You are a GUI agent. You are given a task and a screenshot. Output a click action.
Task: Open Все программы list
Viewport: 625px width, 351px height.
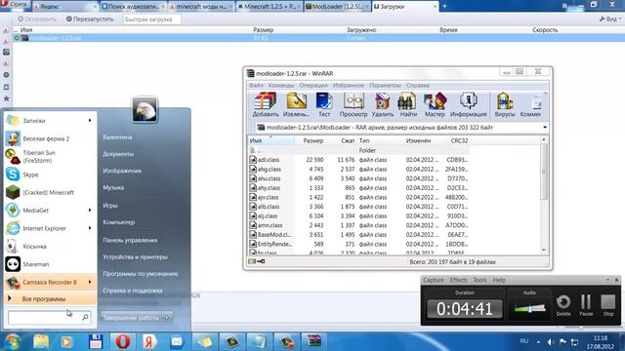[50, 298]
